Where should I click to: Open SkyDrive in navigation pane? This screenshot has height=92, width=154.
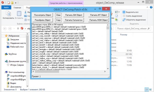tap(11, 54)
